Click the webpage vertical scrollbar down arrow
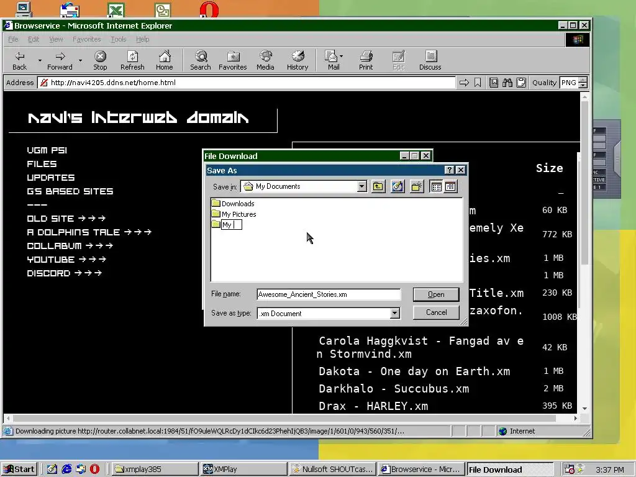The height and width of the screenshot is (477, 636). [584, 409]
